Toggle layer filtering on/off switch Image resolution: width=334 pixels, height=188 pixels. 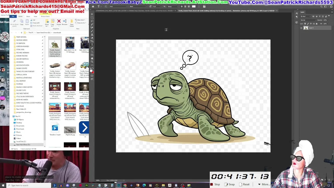pyautogui.click(x=329, y=16)
